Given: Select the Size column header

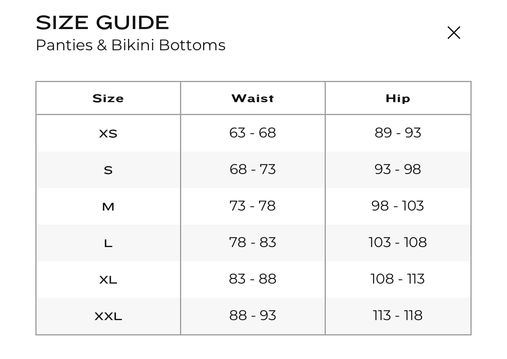Looking at the screenshot, I should (108, 98).
